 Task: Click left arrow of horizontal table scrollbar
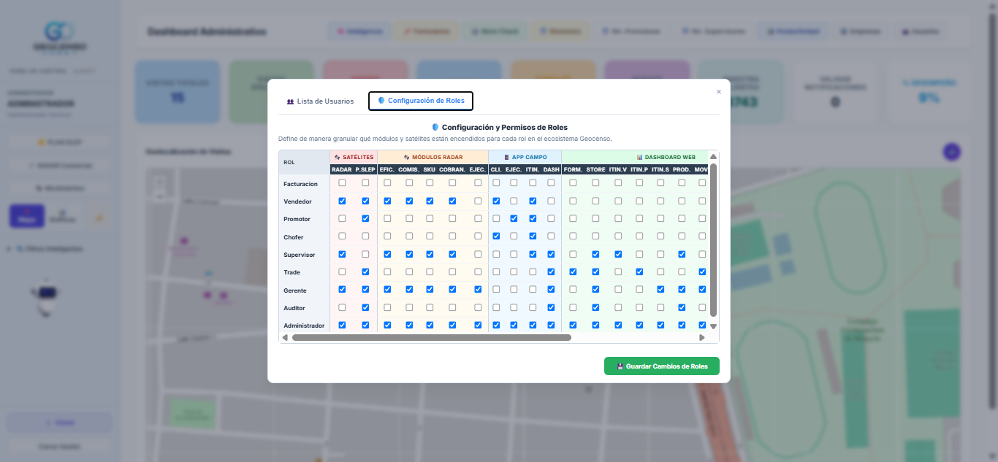285,337
